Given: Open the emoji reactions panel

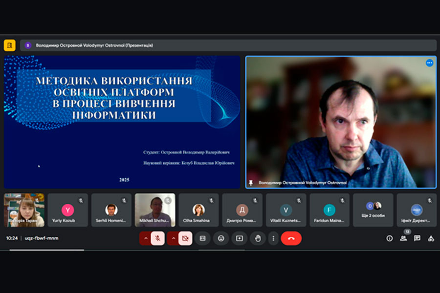Looking at the screenshot, I should point(221,238).
